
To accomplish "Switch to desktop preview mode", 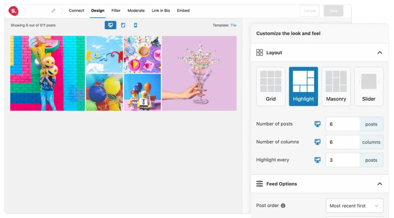I will coord(110,25).
